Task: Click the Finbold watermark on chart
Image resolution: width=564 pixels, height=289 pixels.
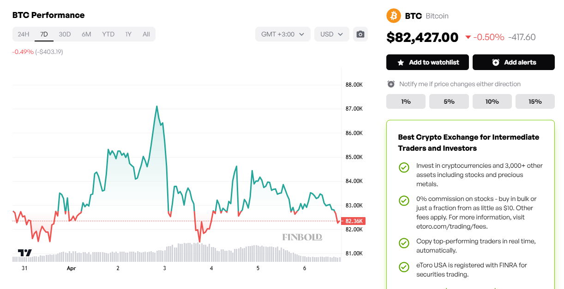Action: 302,237
